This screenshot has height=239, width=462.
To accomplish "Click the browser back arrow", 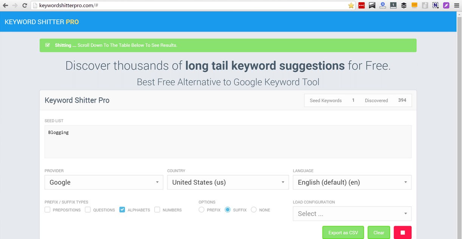I will tap(5, 5).
